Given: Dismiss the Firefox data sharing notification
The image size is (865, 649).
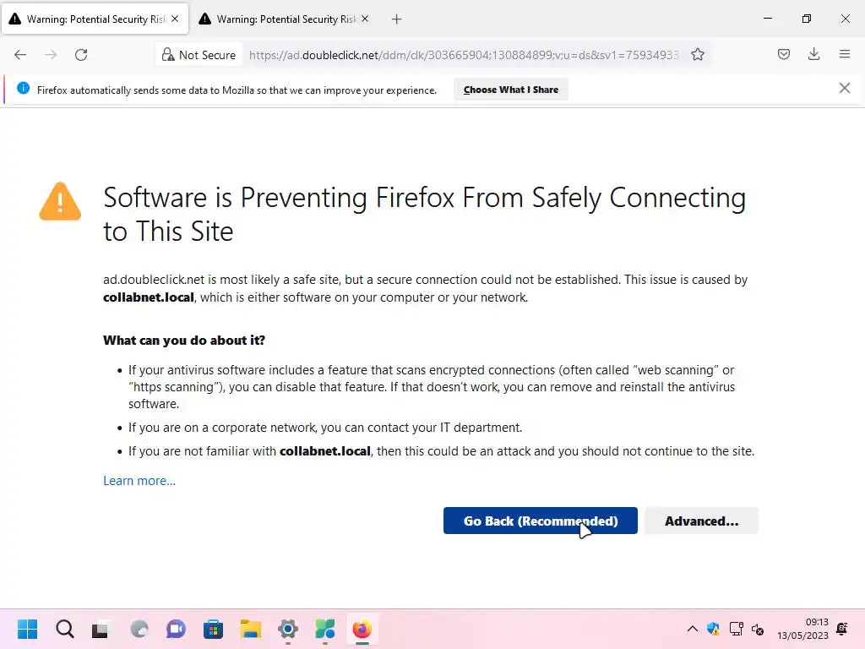Looking at the screenshot, I should [845, 88].
